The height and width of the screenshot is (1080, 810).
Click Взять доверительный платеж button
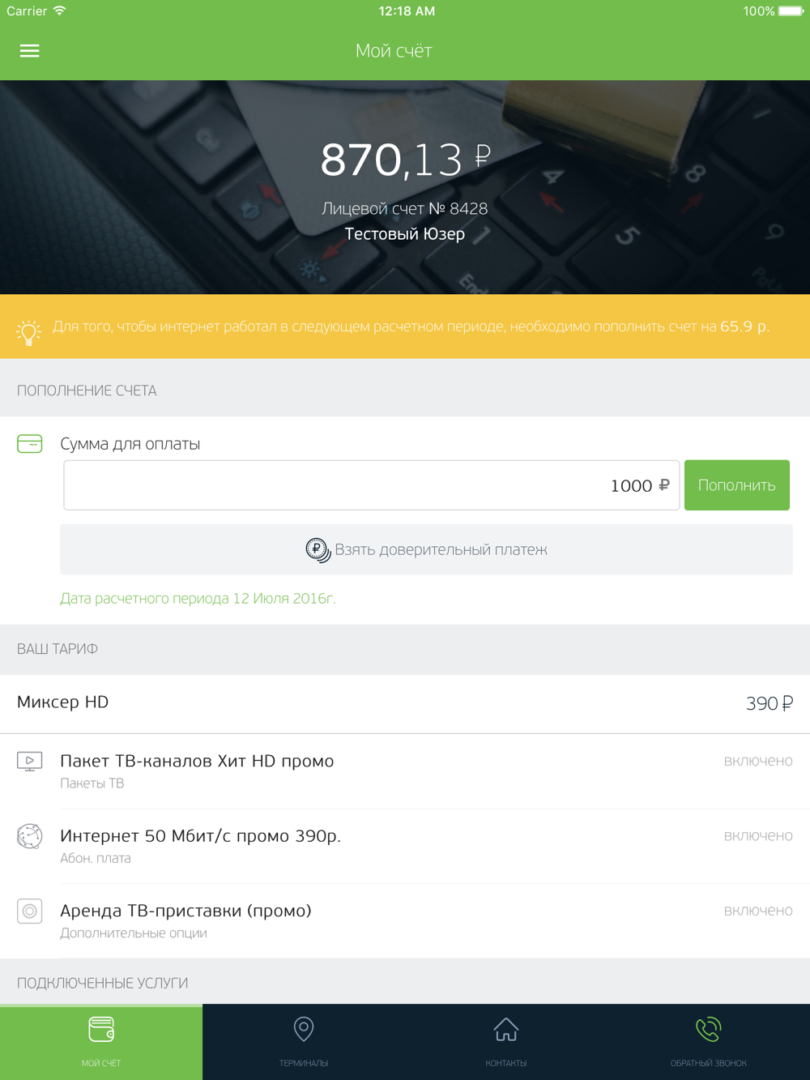pyautogui.click(x=426, y=549)
